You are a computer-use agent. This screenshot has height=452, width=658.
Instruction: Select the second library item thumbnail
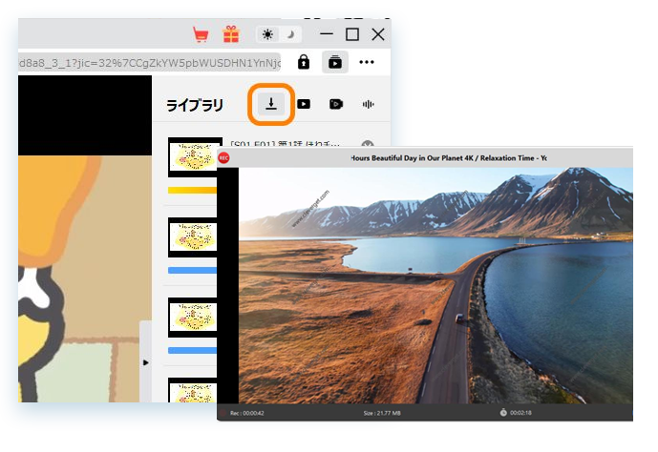193,237
